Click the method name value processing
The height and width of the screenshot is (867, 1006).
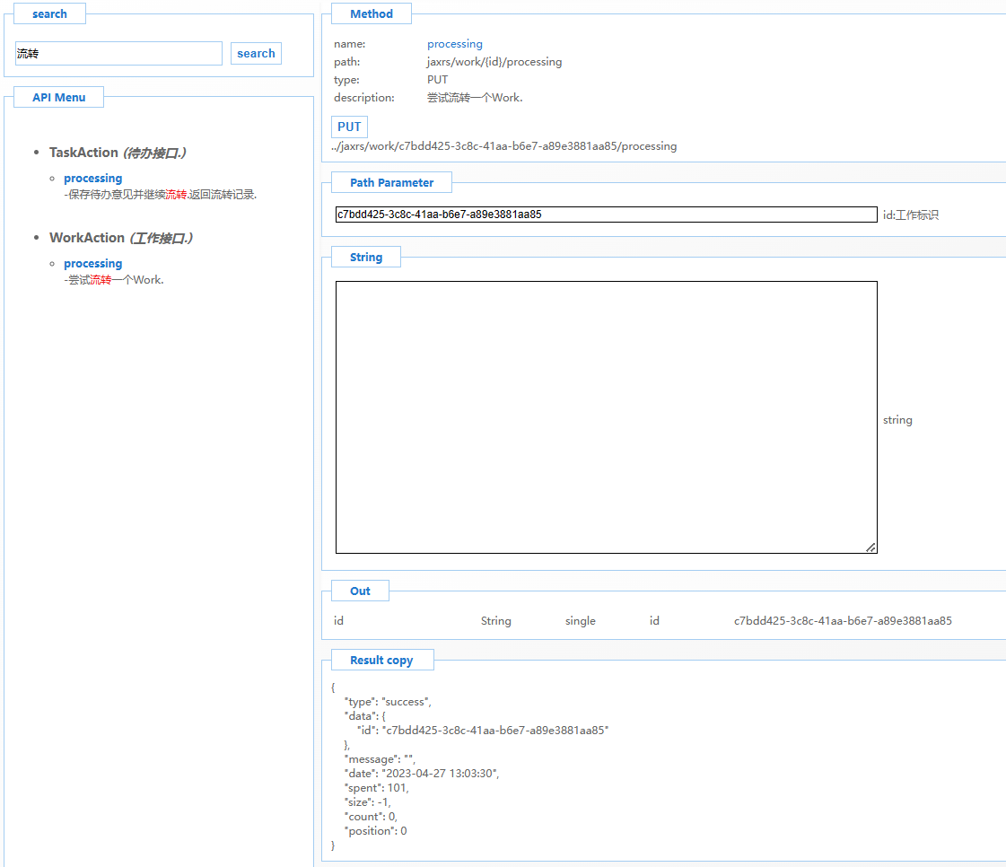[x=455, y=44]
